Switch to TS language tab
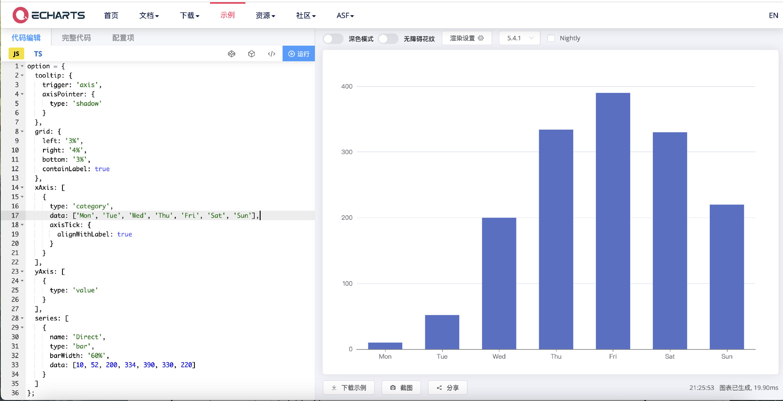Screen dimensions: 783x401 (38, 54)
